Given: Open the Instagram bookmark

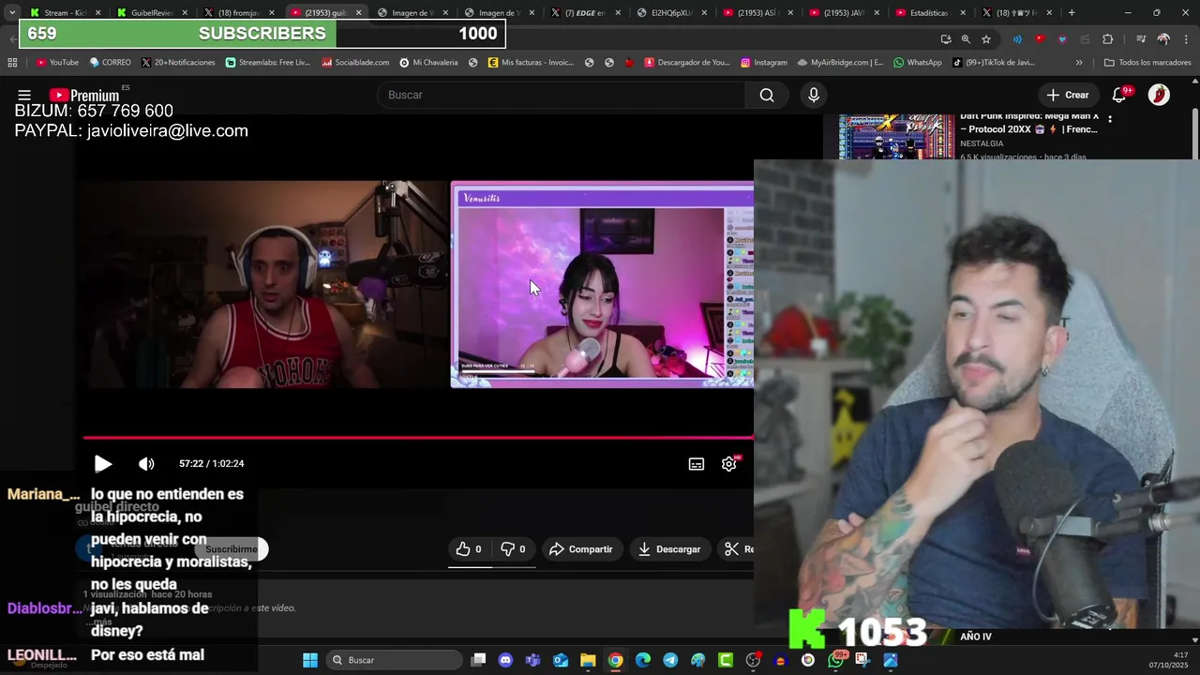Looking at the screenshot, I should [764, 63].
